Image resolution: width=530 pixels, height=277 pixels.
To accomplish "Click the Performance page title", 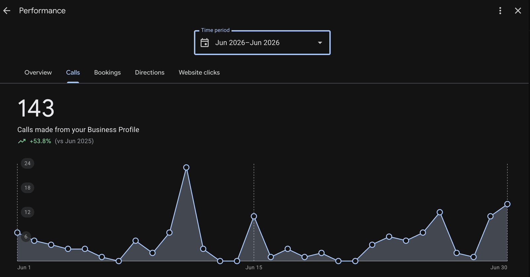I will (x=42, y=11).
